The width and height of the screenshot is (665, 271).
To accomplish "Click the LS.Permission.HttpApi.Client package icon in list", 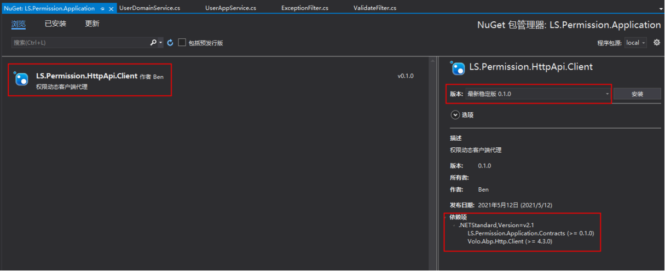I will point(21,79).
